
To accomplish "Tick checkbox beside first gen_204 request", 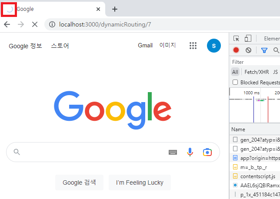I will [x=235, y=139].
